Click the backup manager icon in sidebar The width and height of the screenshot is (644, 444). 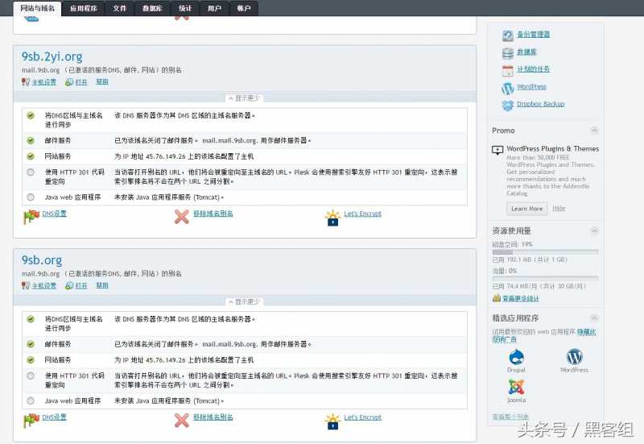(508, 35)
